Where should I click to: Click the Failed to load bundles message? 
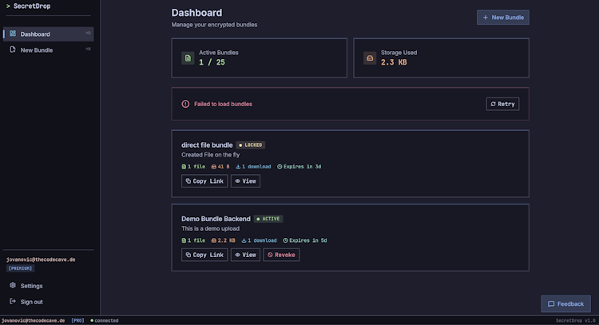point(223,104)
